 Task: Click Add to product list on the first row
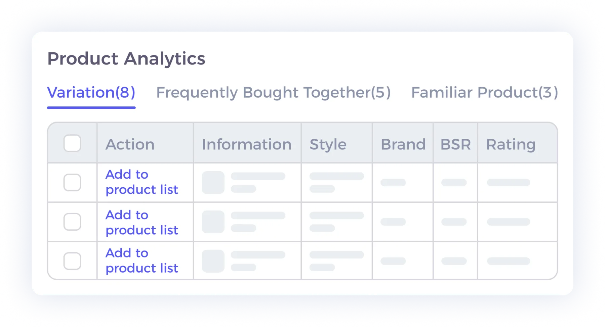pyautogui.click(x=142, y=182)
